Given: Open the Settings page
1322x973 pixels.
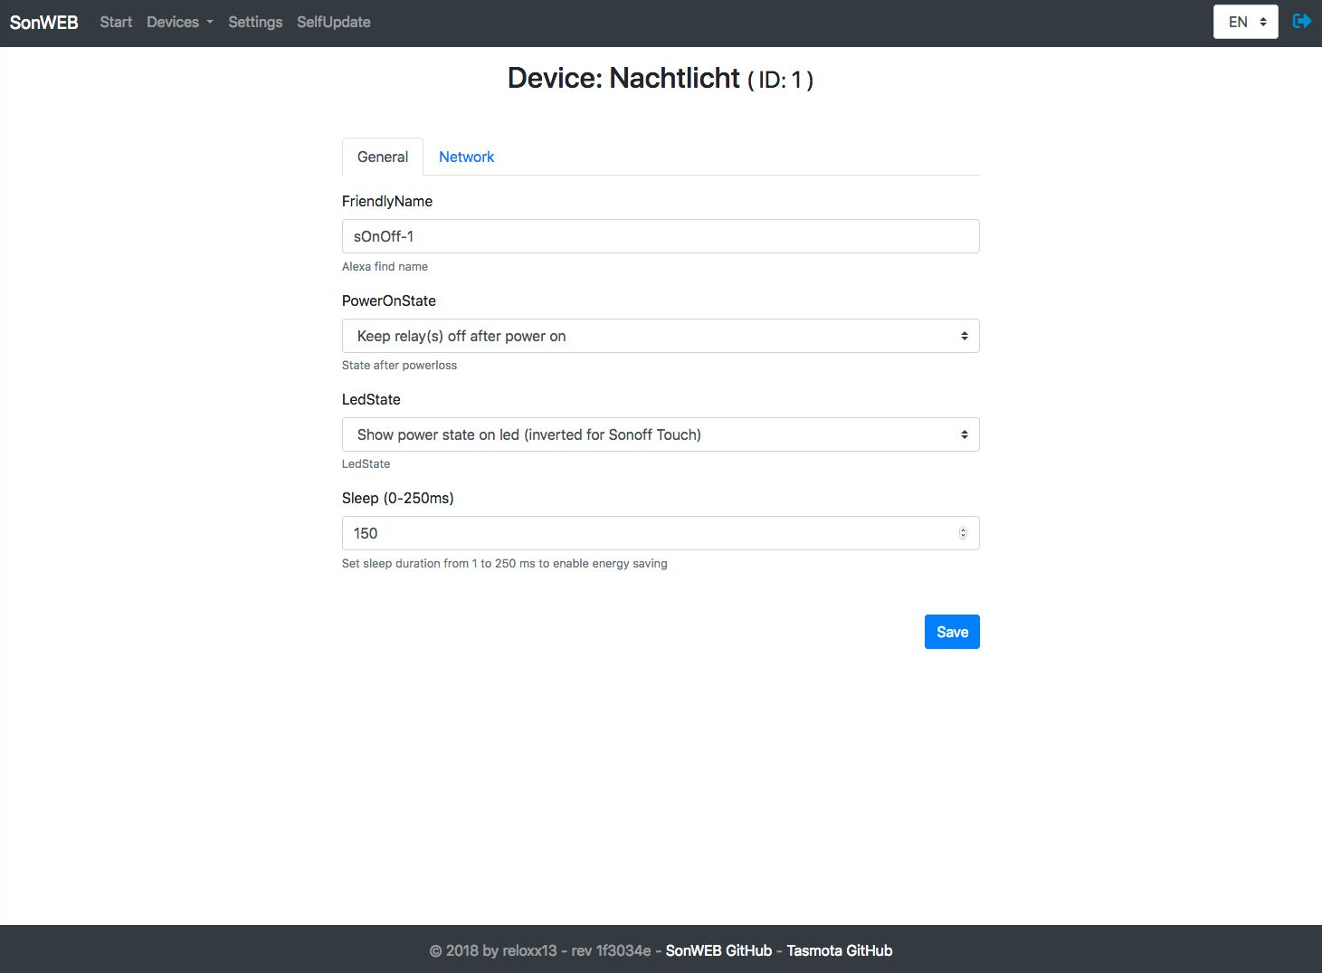Looking at the screenshot, I should tap(255, 22).
